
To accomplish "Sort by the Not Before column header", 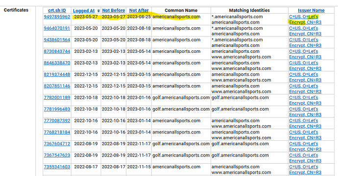I will tap(113, 10).
